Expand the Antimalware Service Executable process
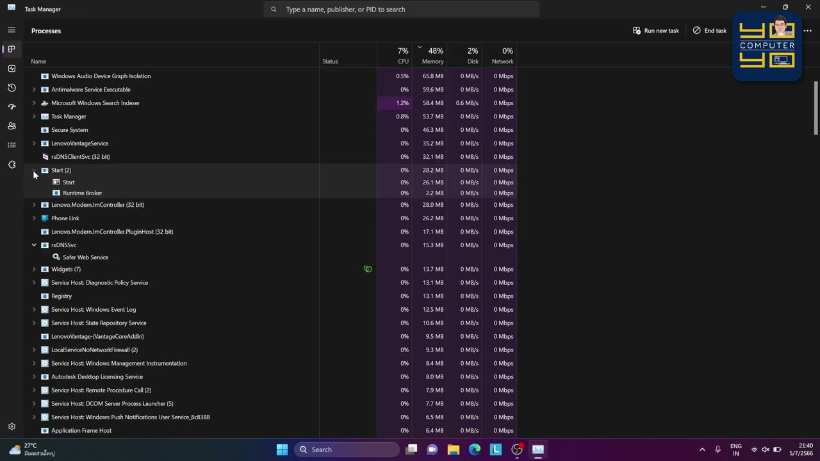This screenshot has width=820, height=461. pos(34,90)
